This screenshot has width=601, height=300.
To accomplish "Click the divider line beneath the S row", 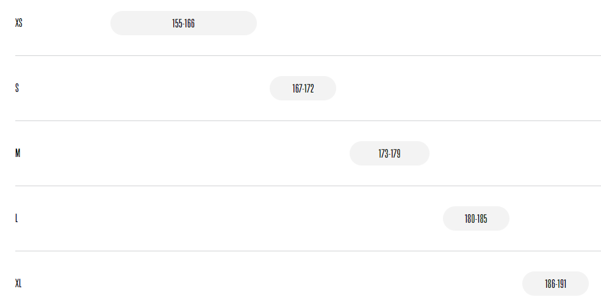I will [308, 120].
